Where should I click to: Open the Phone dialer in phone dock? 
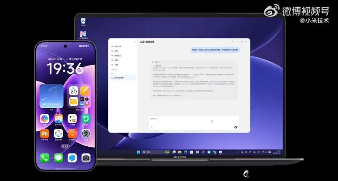pyautogui.click(x=45, y=158)
